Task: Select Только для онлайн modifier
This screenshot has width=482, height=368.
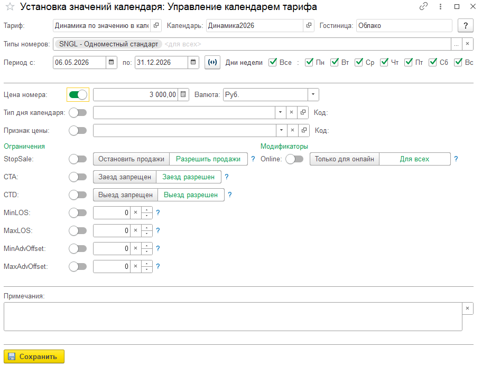Action: [344, 159]
